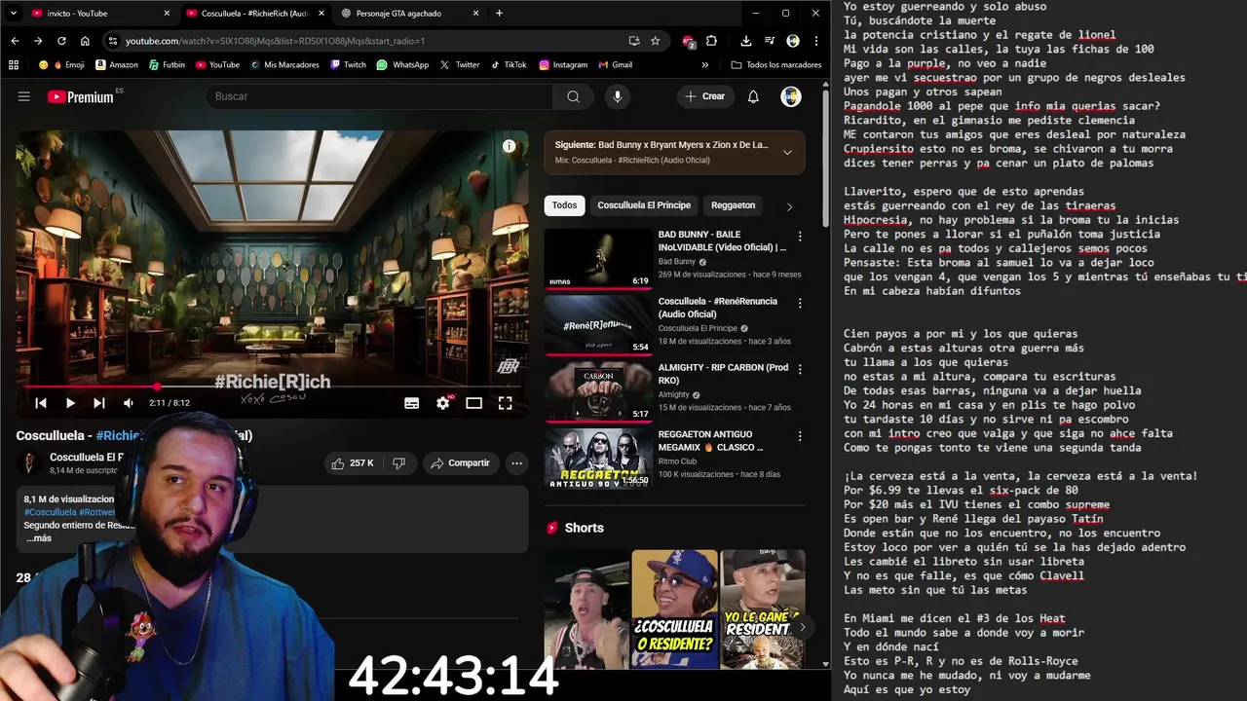Screen dimensions: 1247x701
Task: Open the WhatsApp bookmark
Action: 402,65
